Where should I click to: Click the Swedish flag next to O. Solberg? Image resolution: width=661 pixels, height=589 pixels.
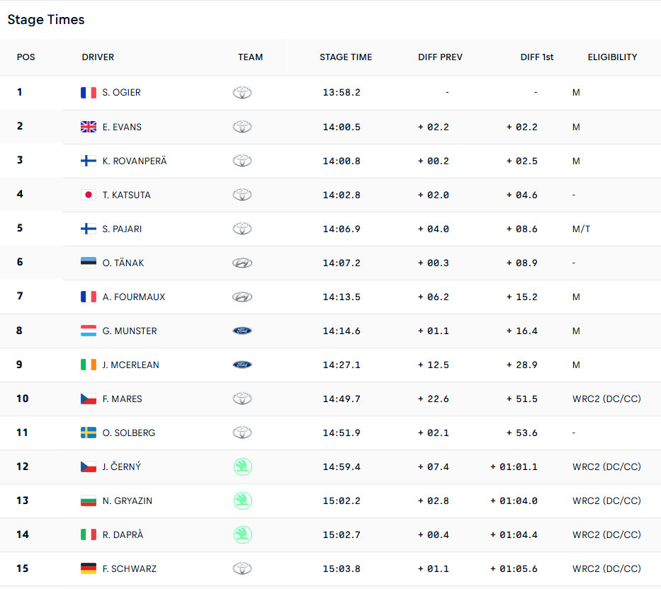[x=89, y=433]
